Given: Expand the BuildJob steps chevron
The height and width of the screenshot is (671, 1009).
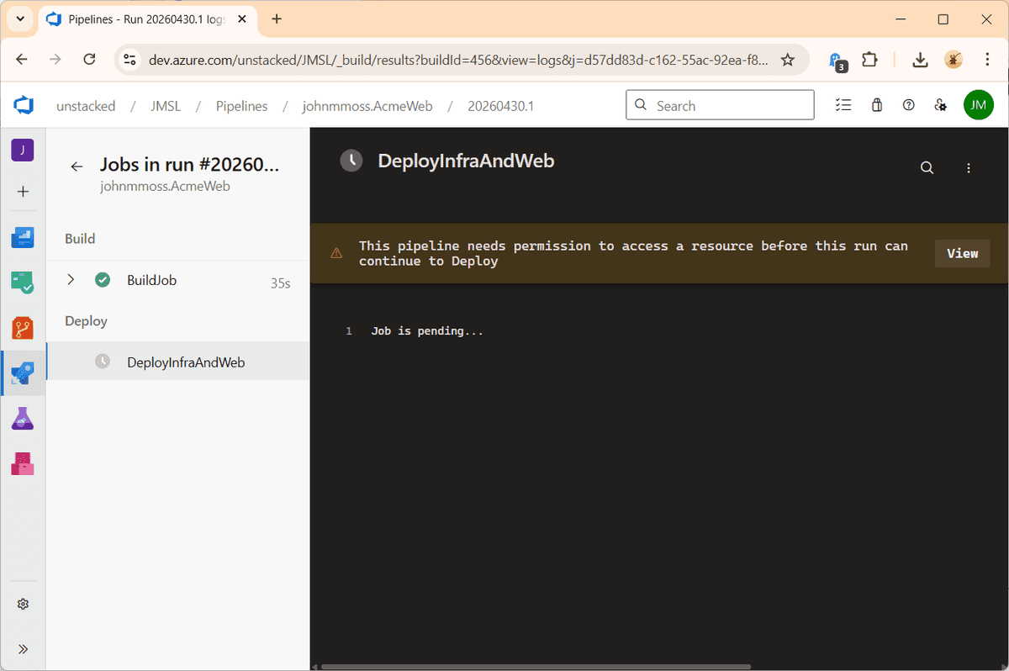Looking at the screenshot, I should tap(71, 280).
